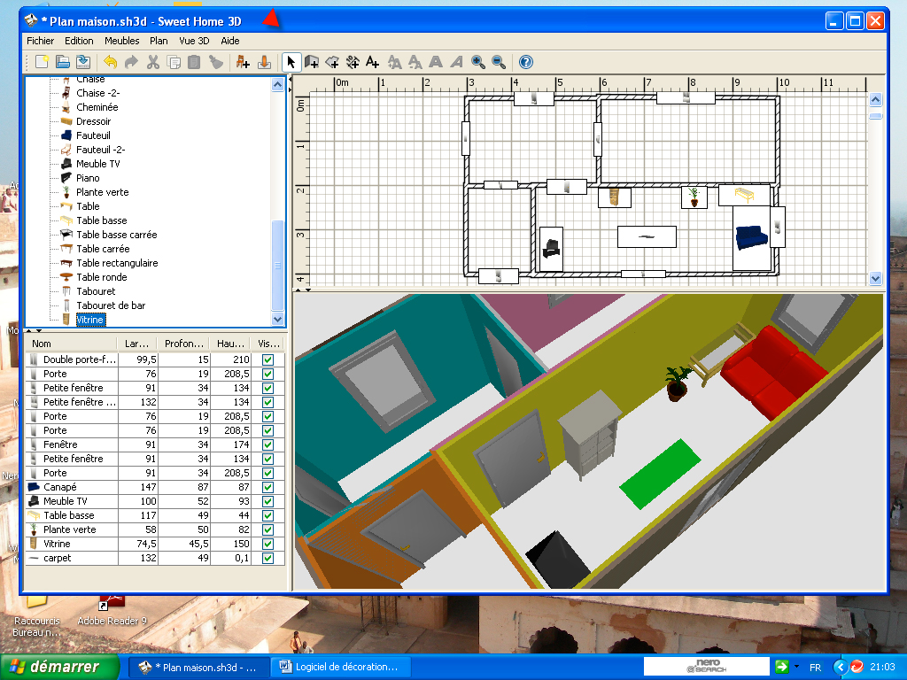
Task: Click furniture catalog scroll up arrow
Action: 277,84
